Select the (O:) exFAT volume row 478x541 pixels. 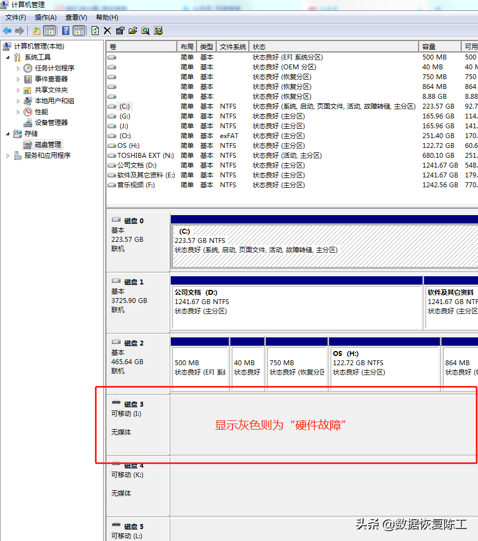coord(292,136)
